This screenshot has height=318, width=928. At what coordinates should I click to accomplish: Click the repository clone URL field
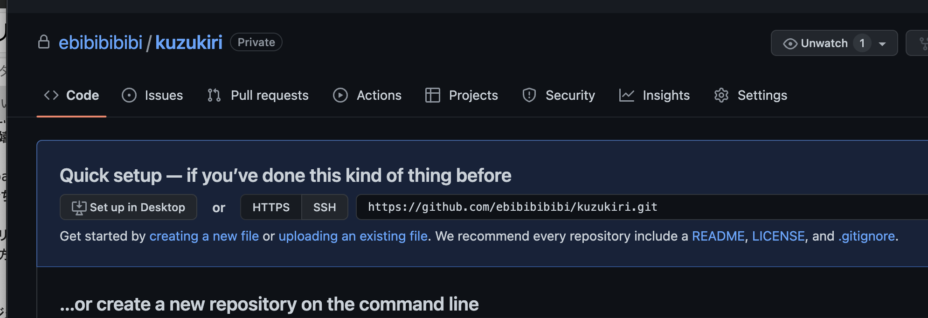pos(642,207)
